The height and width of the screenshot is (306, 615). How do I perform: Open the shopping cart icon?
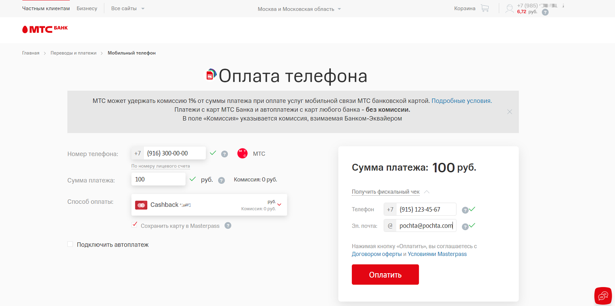click(485, 8)
